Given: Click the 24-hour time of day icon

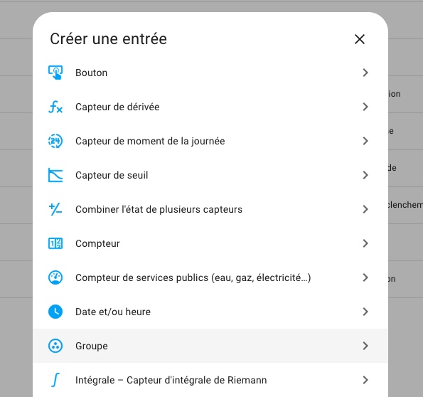Looking at the screenshot, I should (x=55, y=141).
